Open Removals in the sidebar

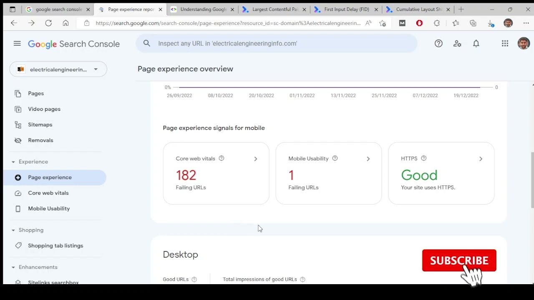40,140
